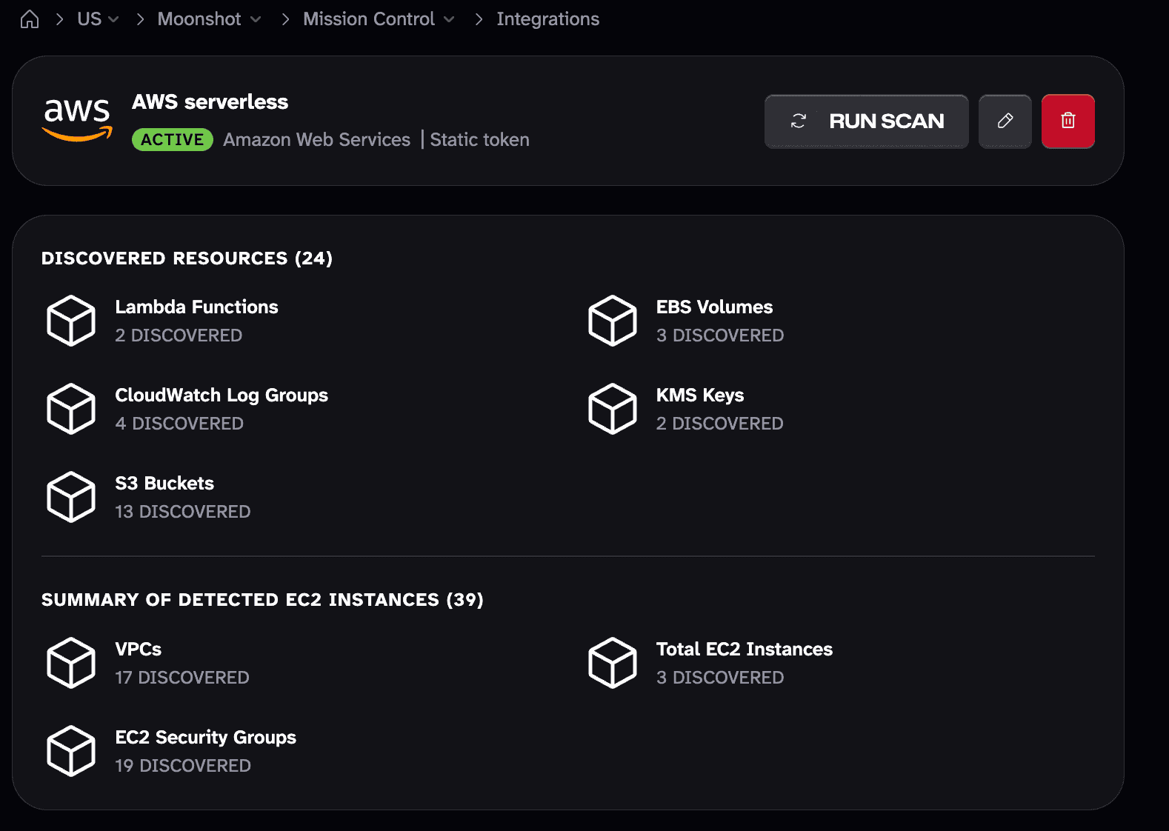Click the Summary of Detected EC2 Instances heading
1169x831 pixels.
262,599
